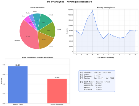Viewport: 139px width, 106px height.
Task: Click the 'Accuracy: 38.65%' metrics line
Action: 93,84
